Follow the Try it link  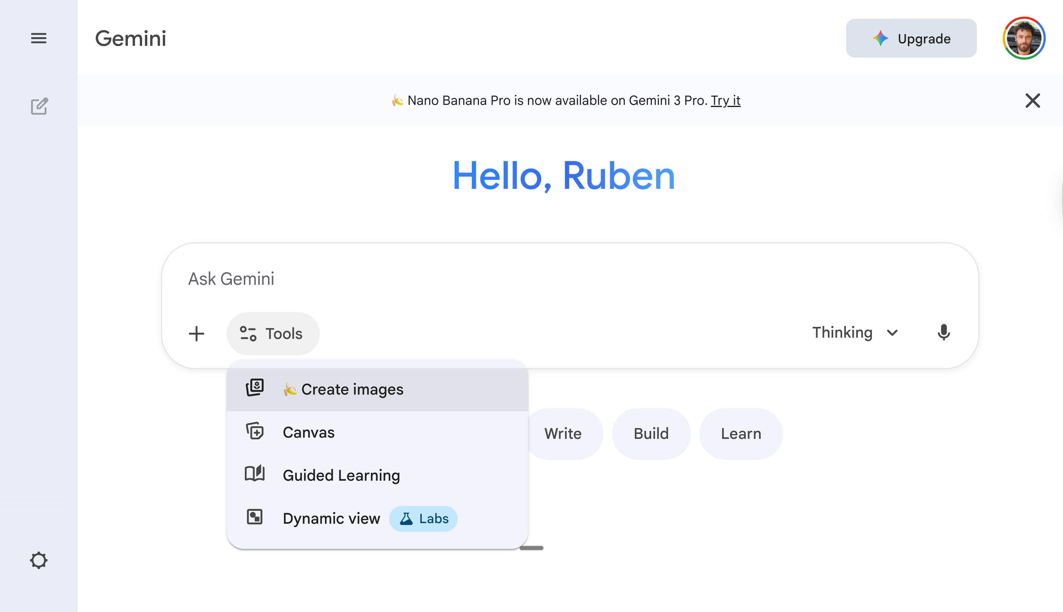(x=725, y=101)
